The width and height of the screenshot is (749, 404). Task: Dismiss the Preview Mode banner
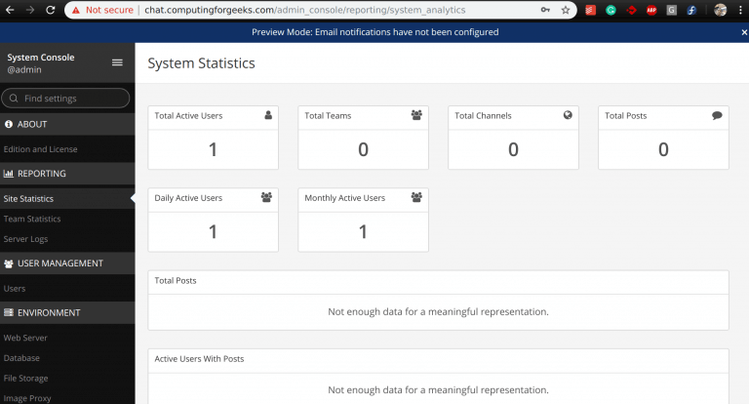click(x=743, y=32)
